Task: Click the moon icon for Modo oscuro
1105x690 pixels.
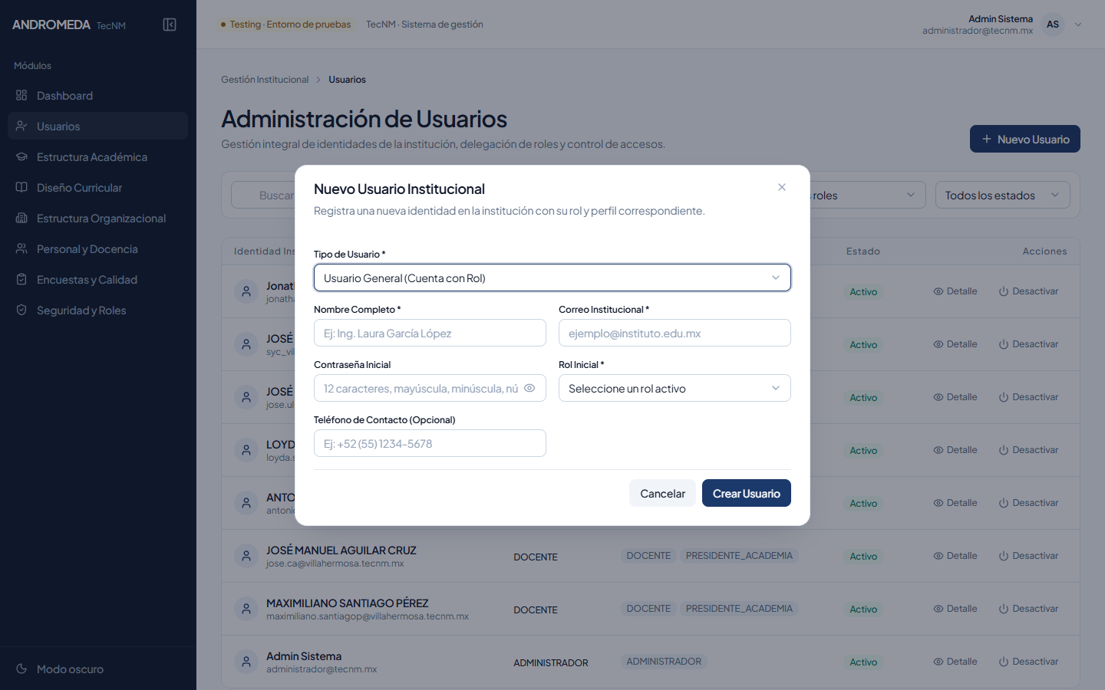Action: tap(21, 669)
